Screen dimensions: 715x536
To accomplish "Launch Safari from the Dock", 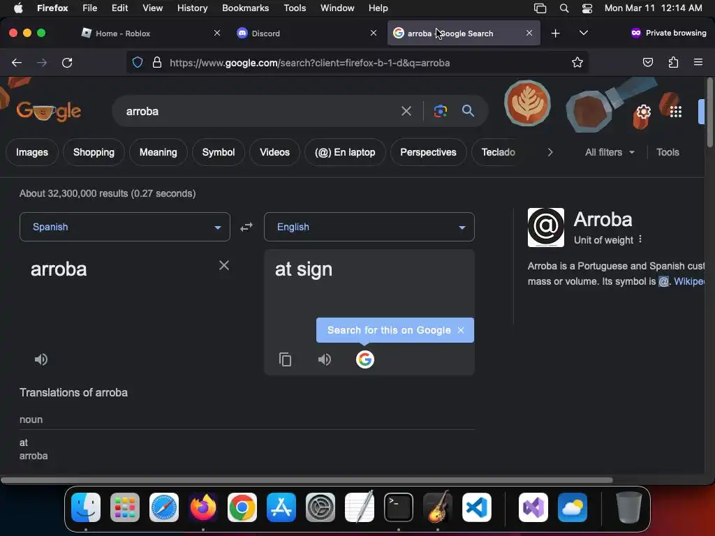I will click(163, 507).
